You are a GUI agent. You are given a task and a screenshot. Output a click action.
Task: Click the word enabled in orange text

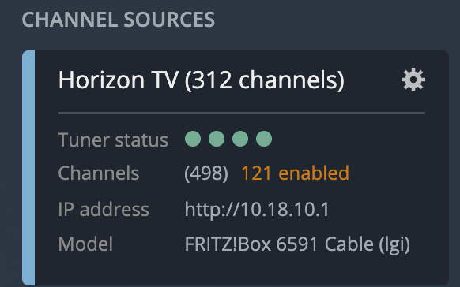[x=314, y=173]
